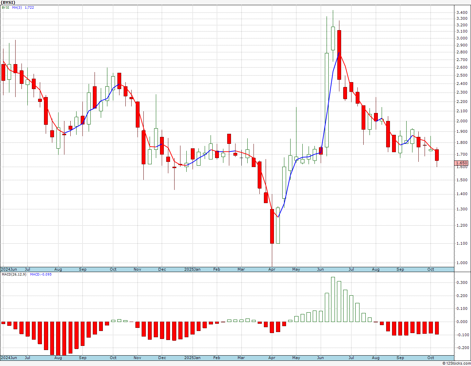Click Feb on the MACD panel time axis
The image size is (471, 366).
(x=217, y=358)
